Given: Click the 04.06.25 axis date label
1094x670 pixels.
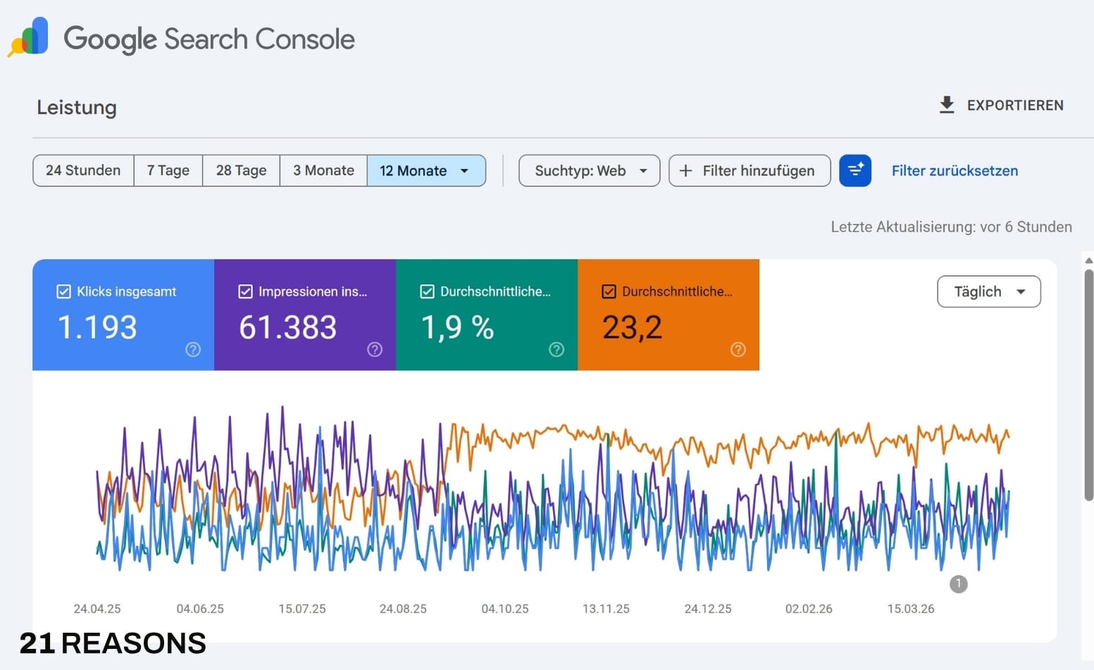Looking at the screenshot, I should (x=200, y=609).
